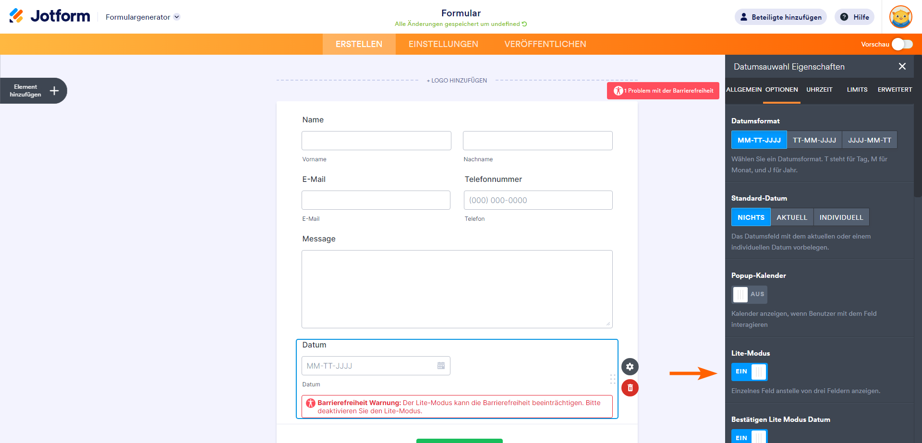Image resolution: width=922 pixels, height=443 pixels.
Task: Open the user avatar profile menu
Action: point(900,17)
